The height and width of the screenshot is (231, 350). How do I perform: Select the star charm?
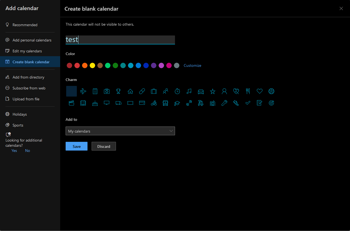pos(212,91)
